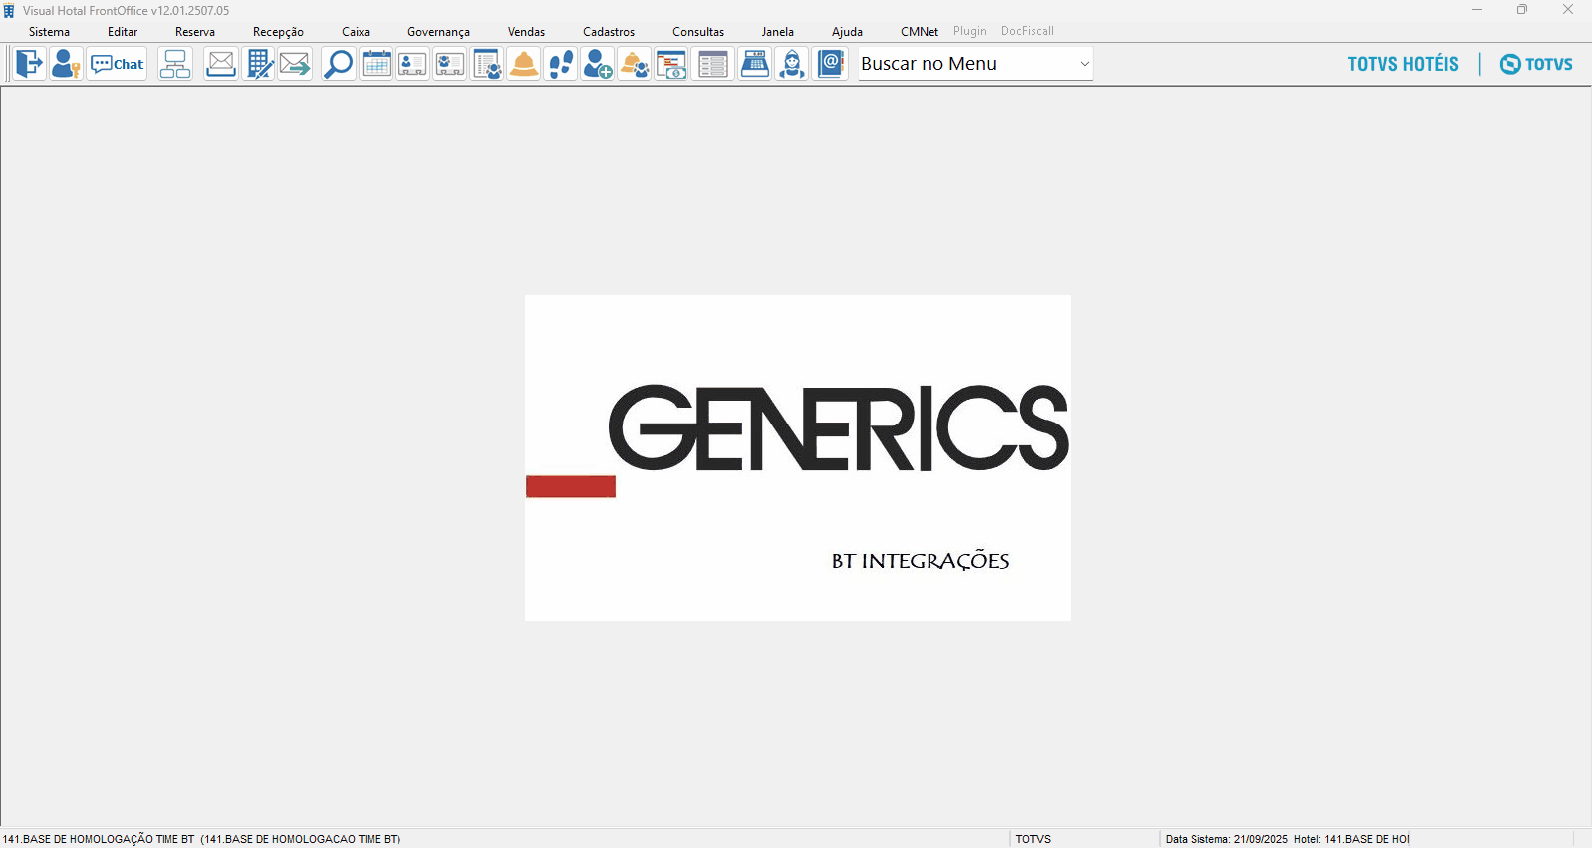Viewport: 1592px width, 848px height.
Task: Restore down the application window
Action: coord(1522,10)
